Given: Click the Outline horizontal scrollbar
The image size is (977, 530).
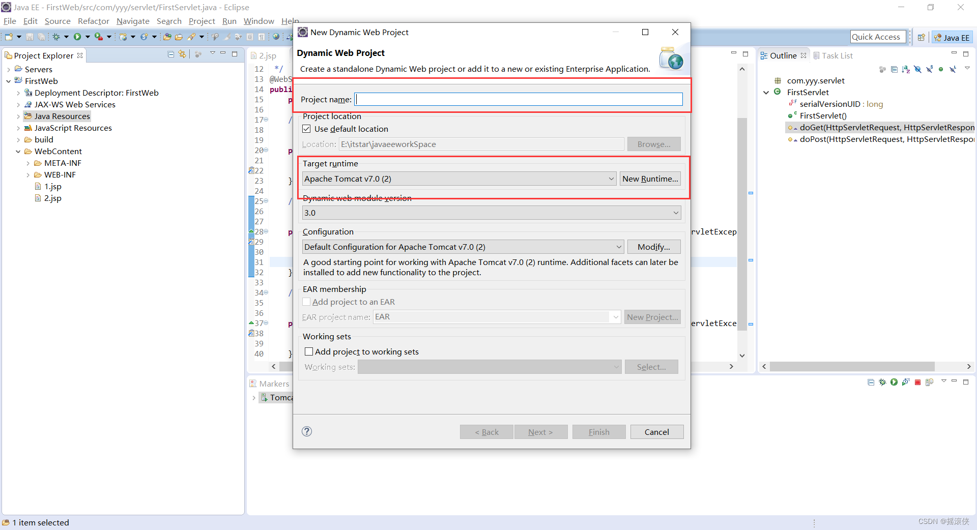Looking at the screenshot, I should click(x=852, y=366).
